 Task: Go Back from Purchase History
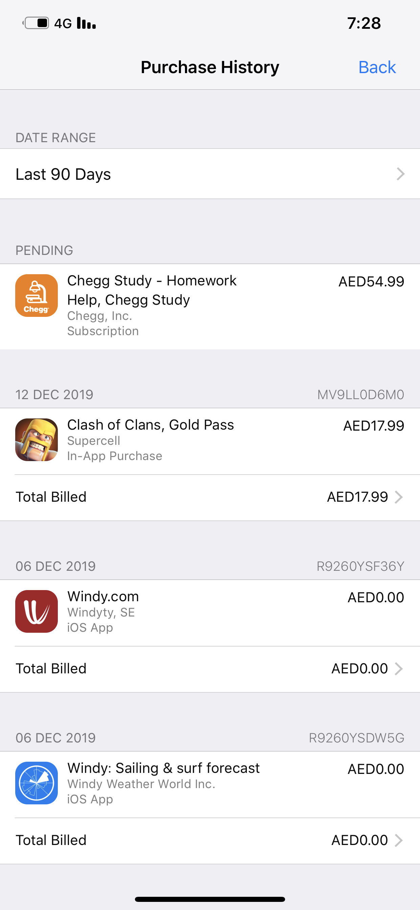377,67
